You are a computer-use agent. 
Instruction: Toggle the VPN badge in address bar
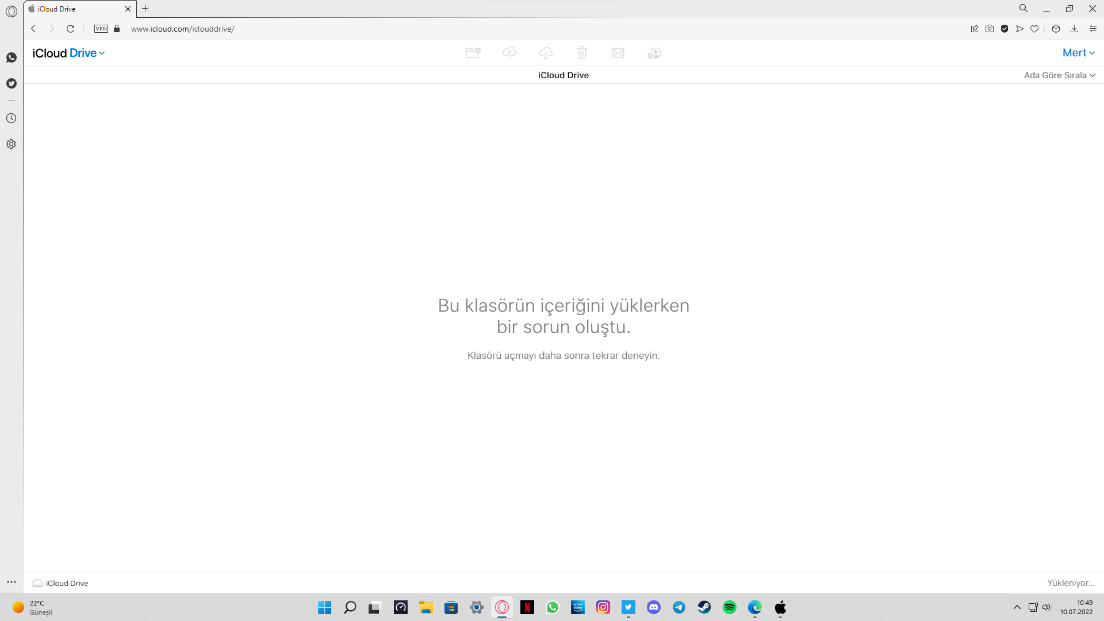coord(101,29)
